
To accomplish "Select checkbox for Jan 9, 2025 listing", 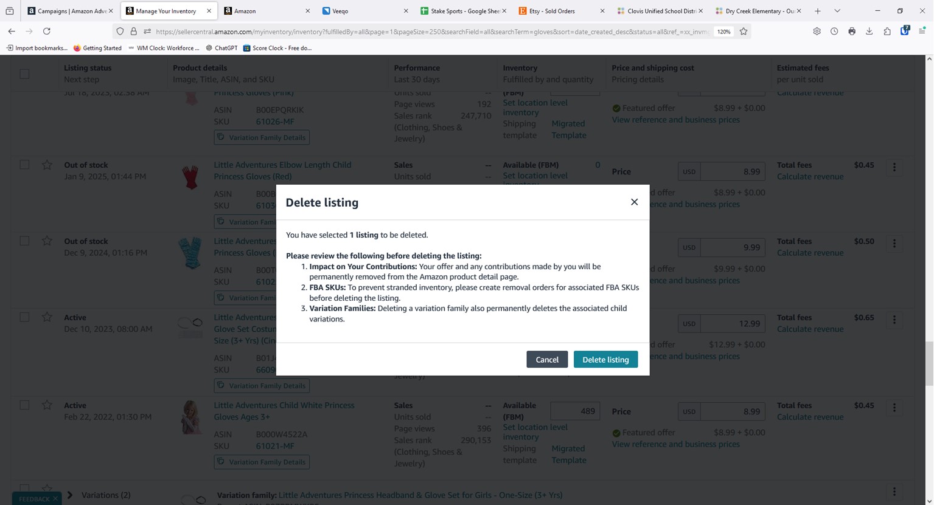I will coord(24,165).
